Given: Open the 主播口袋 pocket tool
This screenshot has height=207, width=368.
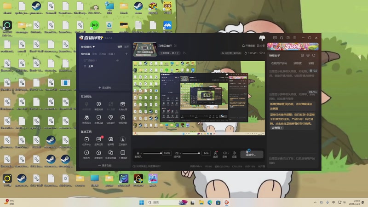Looking at the screenshot, I should coord(98,119).
